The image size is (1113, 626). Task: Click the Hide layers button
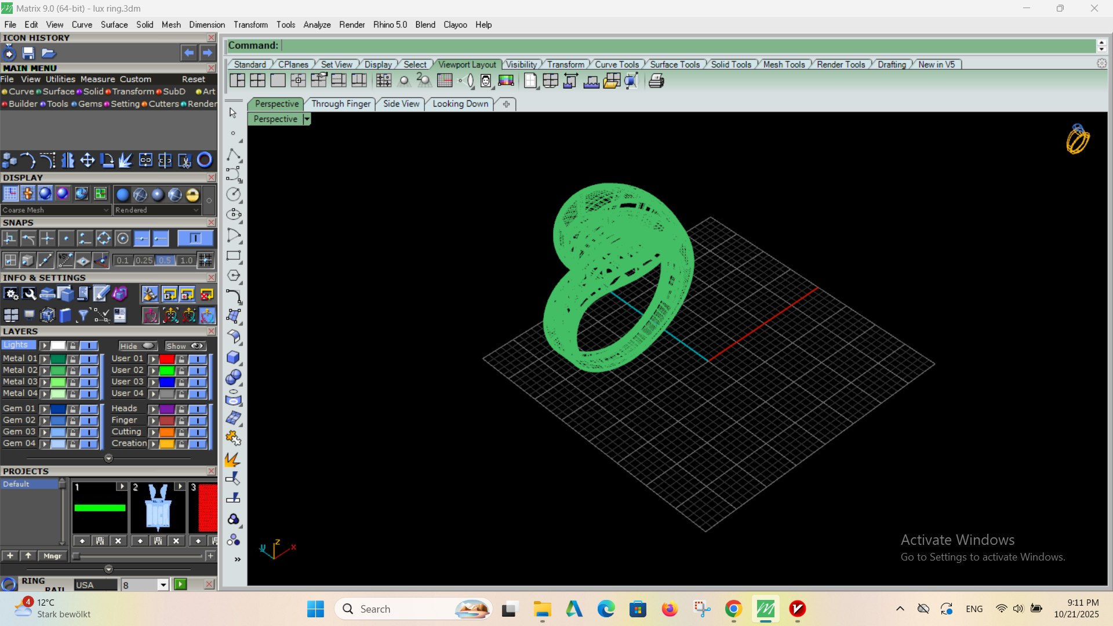coord(138,346)
